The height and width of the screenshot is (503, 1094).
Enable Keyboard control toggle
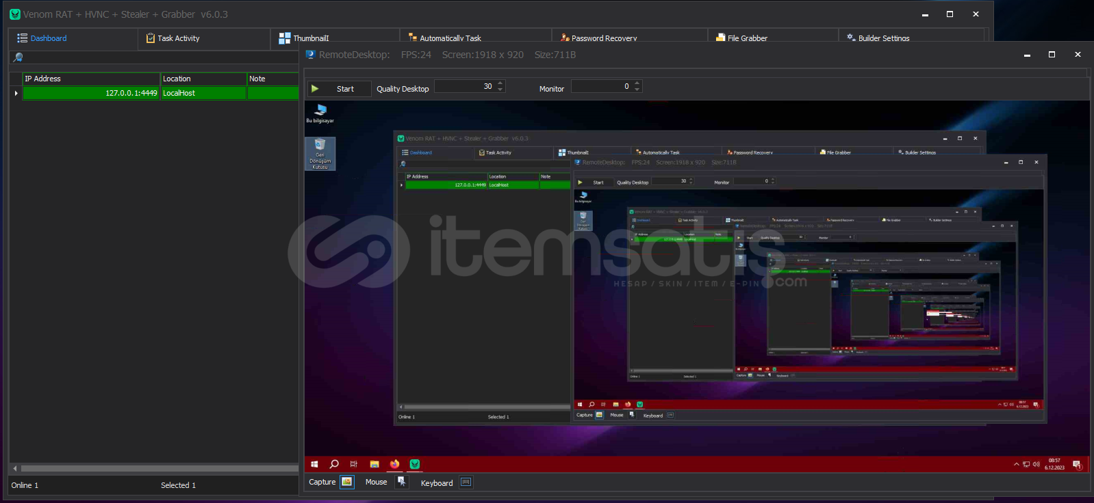click(466, 482)
